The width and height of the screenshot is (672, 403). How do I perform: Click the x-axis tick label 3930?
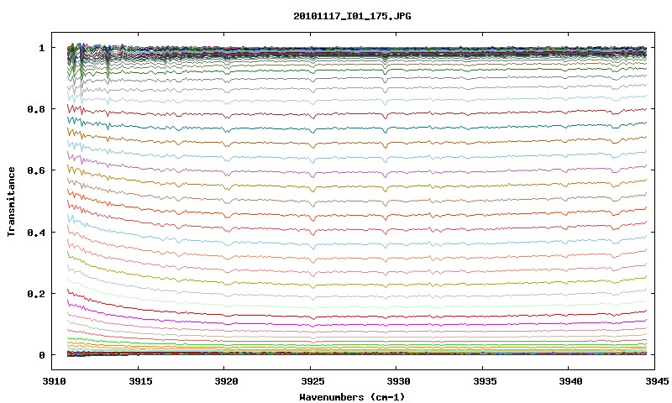pyautogui.click(x=399, y=381)
